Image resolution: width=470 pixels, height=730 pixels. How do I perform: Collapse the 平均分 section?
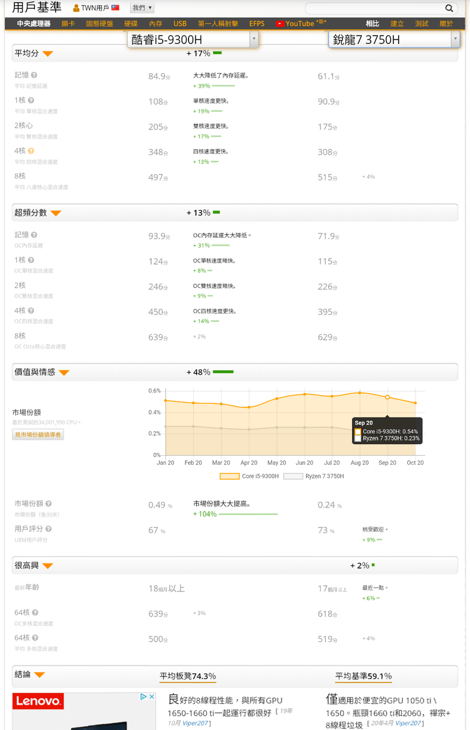tap(48, 54)
